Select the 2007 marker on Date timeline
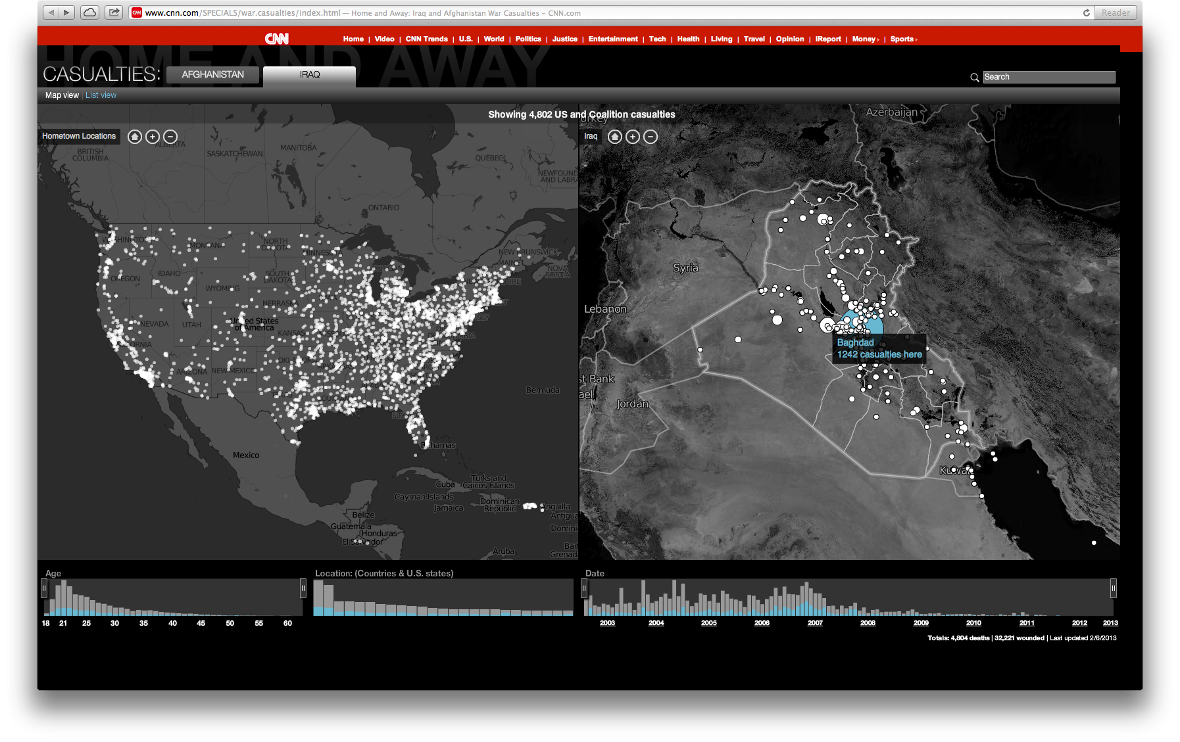 click(815, 623)
